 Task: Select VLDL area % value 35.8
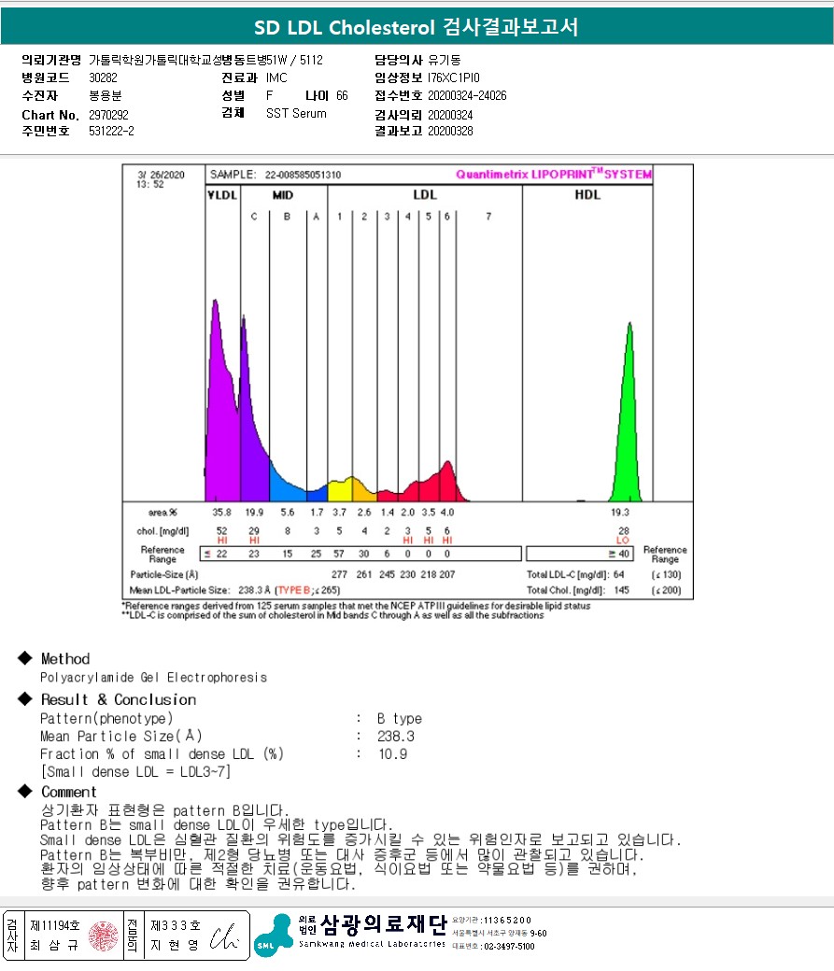click(x=222, y=513)
